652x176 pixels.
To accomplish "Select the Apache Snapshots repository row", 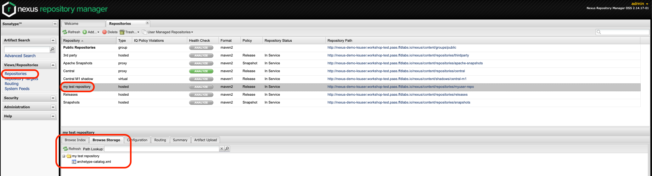I will click(x=351, y=63).
